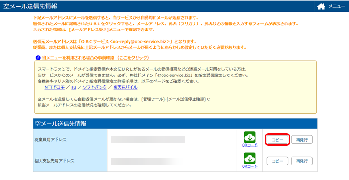This screenshot has width=349, height=180.
Task: Click the 空メール送信先情報 table header
Action: pos(175,124)
